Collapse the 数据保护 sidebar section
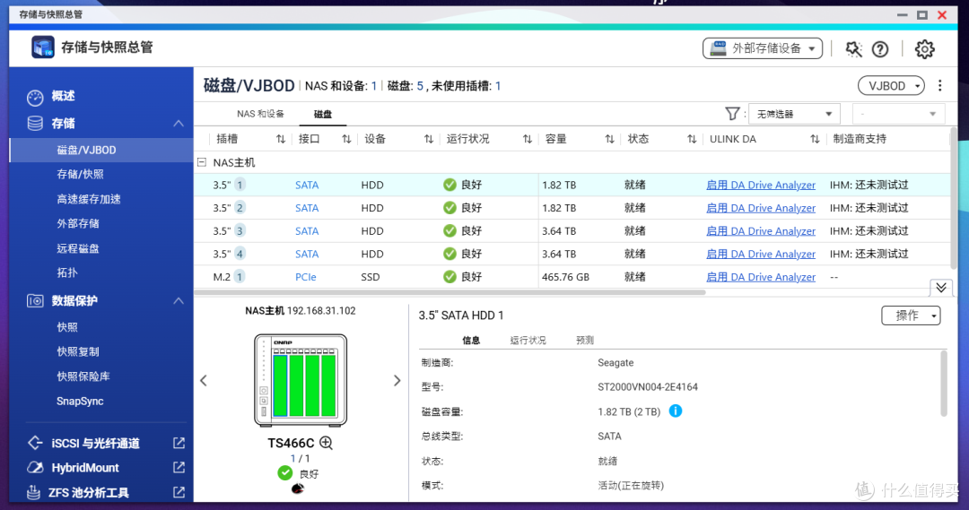The width and height of the screenshot is (969, 510). point(179,300)
